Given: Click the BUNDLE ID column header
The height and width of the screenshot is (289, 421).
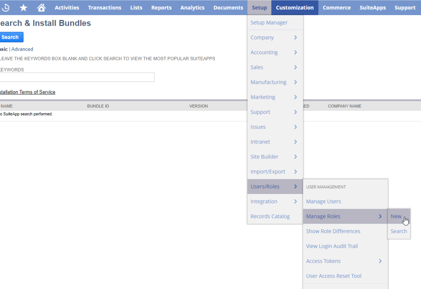Looking at the screenshot, I should pyautogui.click(x=98, y=106).
